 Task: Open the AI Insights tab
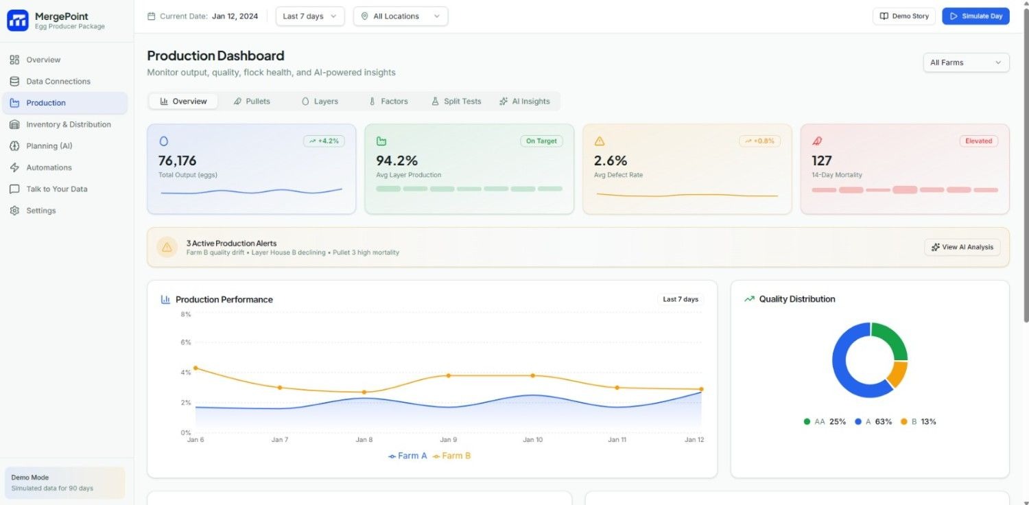[525, 101]
